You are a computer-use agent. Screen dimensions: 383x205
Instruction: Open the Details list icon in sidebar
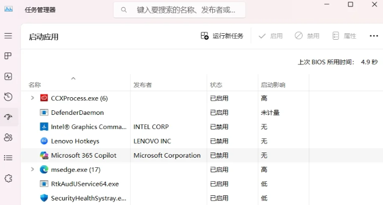8,158
